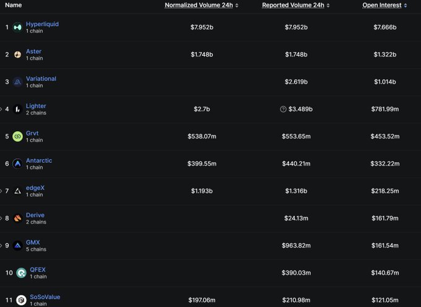This screenshot has width=421, height=307.
Task: Click the SoSoValue protocol logo icon
Action: click(x=21, y=300)
